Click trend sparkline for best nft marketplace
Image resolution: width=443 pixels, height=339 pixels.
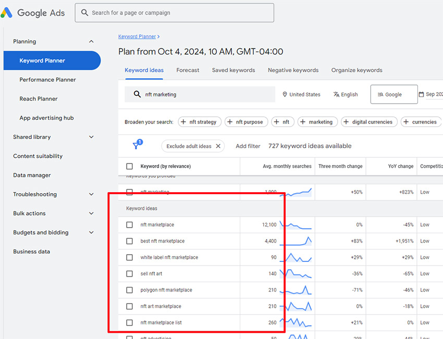(x=296, y=241)
